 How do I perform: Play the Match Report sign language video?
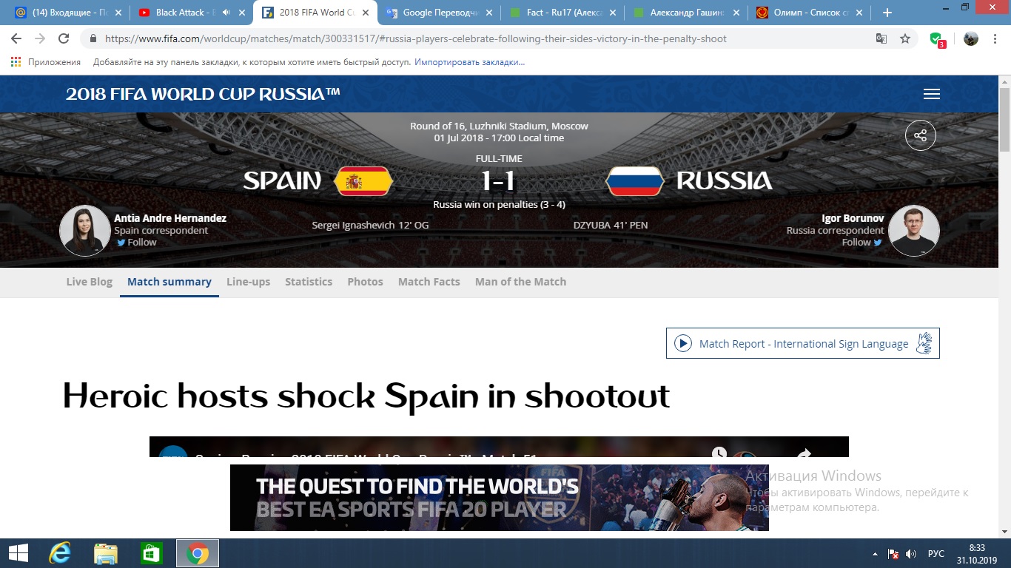click(683, 343)
